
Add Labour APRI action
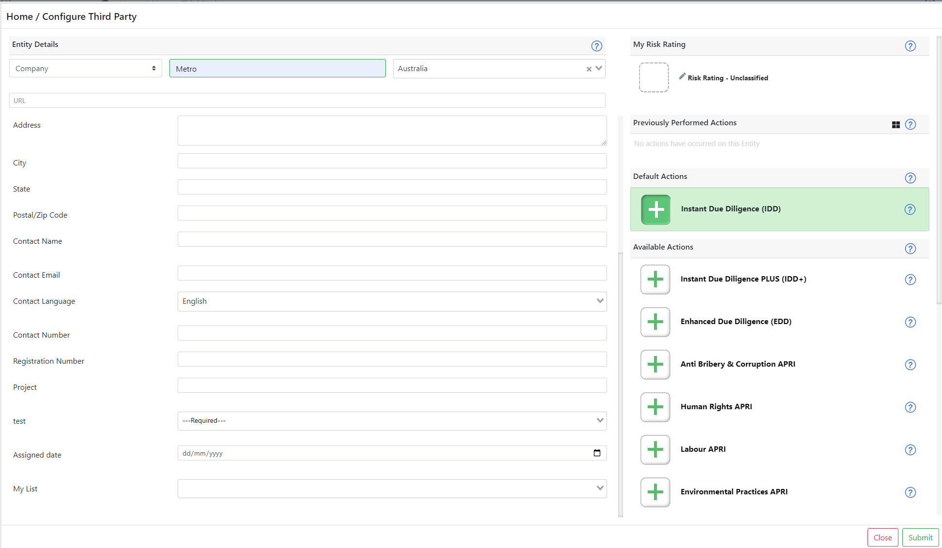coord(655,450)
